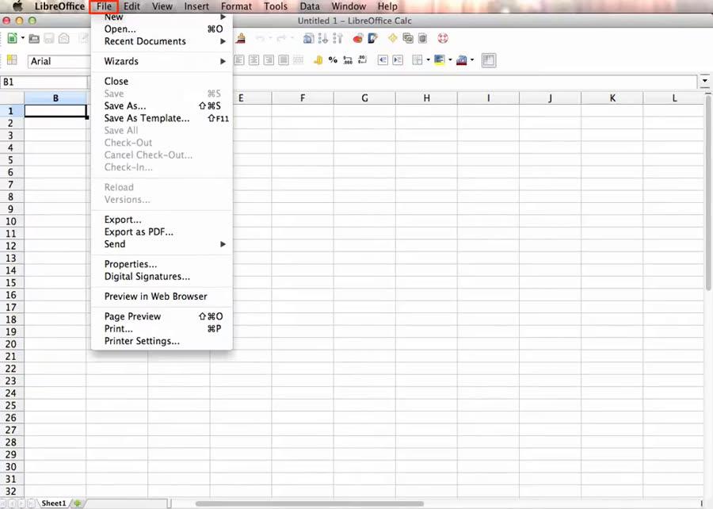
Task: Open the Font Color dropdown arrow
Action: [472, 60]
